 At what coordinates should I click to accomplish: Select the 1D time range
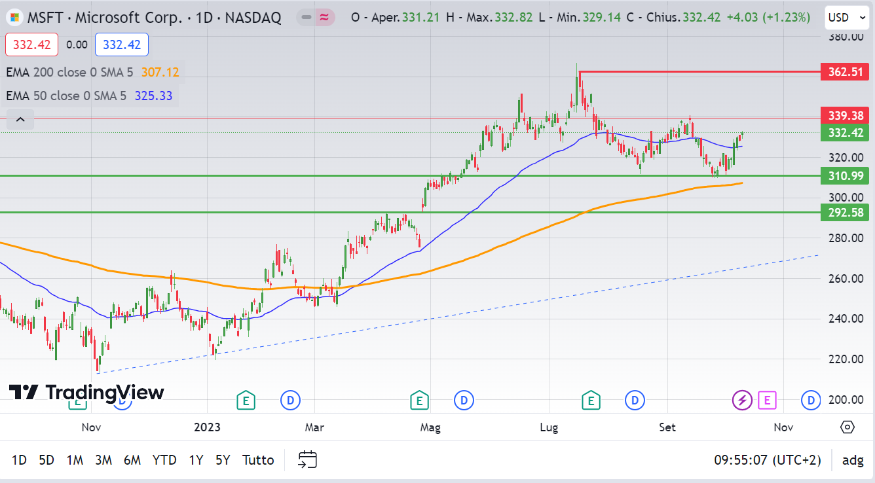coord(19,460)
